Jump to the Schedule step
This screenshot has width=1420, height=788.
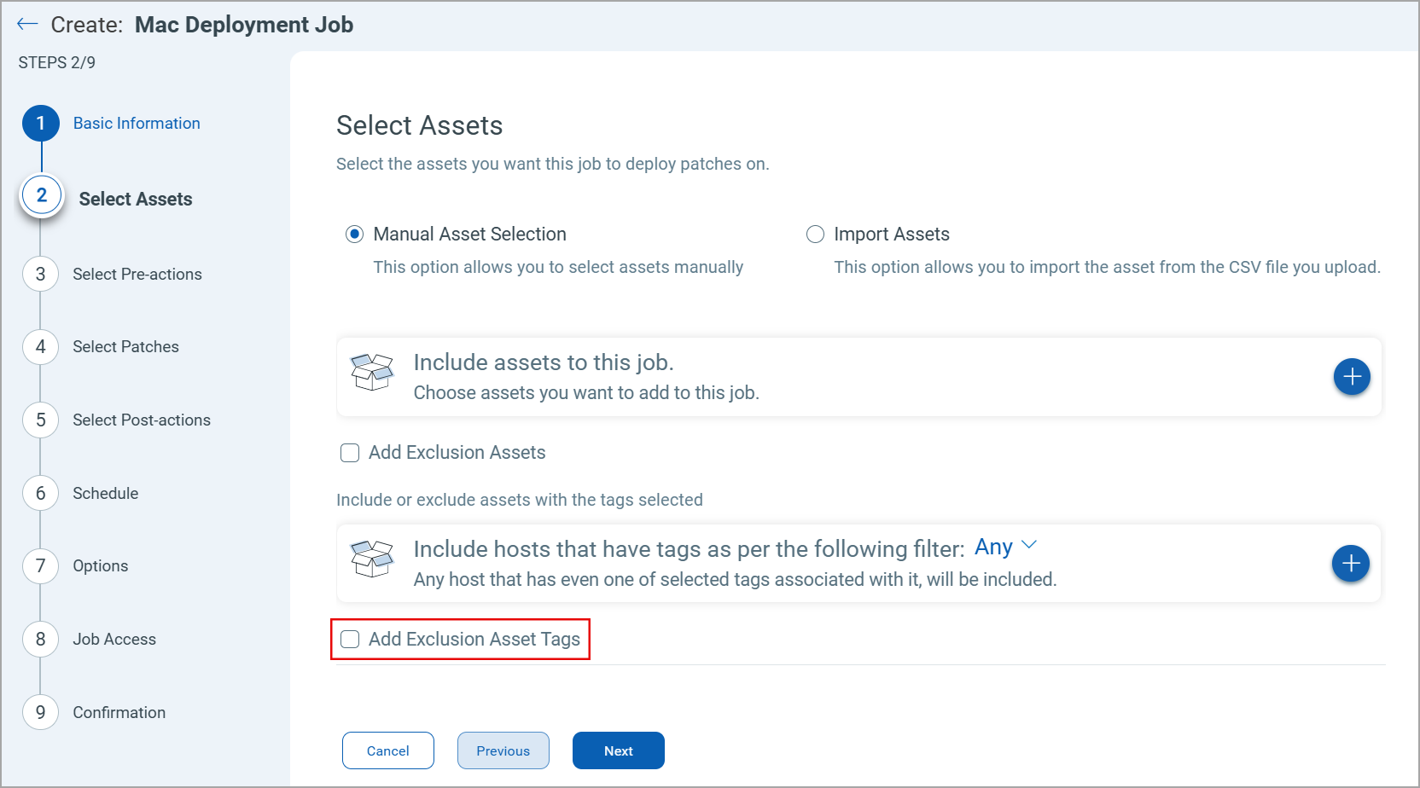tap(105, 493)
